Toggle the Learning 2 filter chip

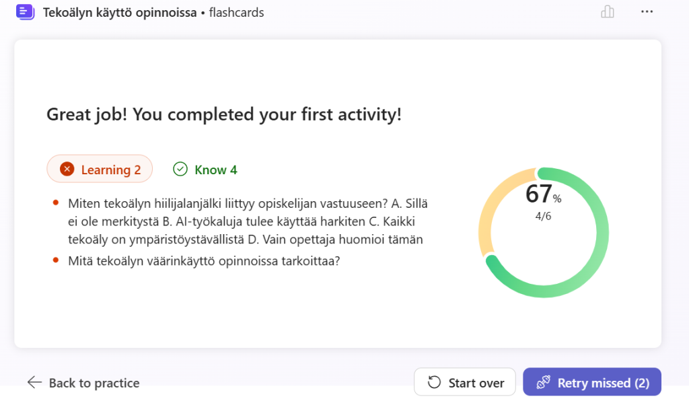pyautogui.click(x=100, y=169)
